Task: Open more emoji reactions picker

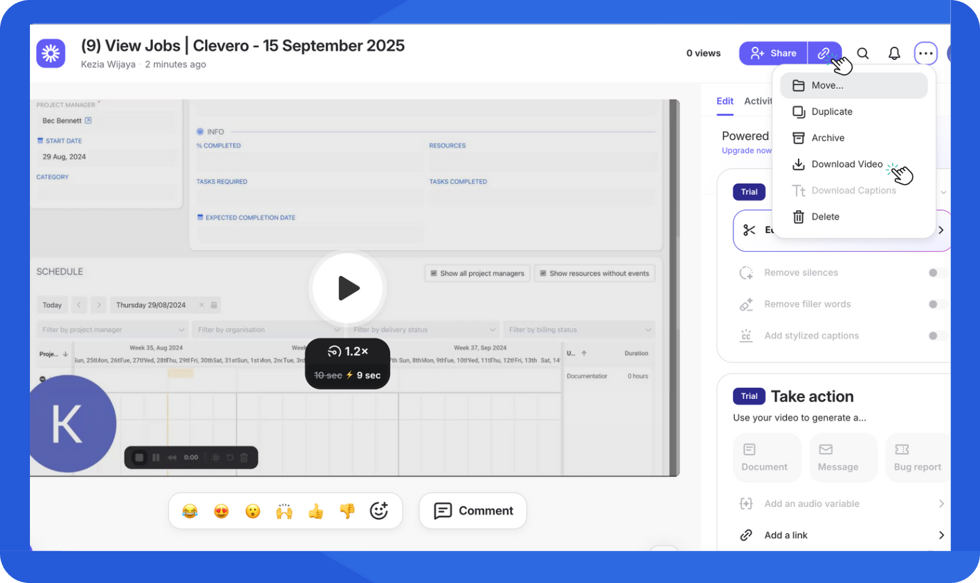Action: [x=379, y=511]
